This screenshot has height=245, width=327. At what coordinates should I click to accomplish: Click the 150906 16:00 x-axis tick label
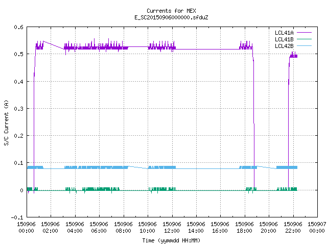(220, 228)
